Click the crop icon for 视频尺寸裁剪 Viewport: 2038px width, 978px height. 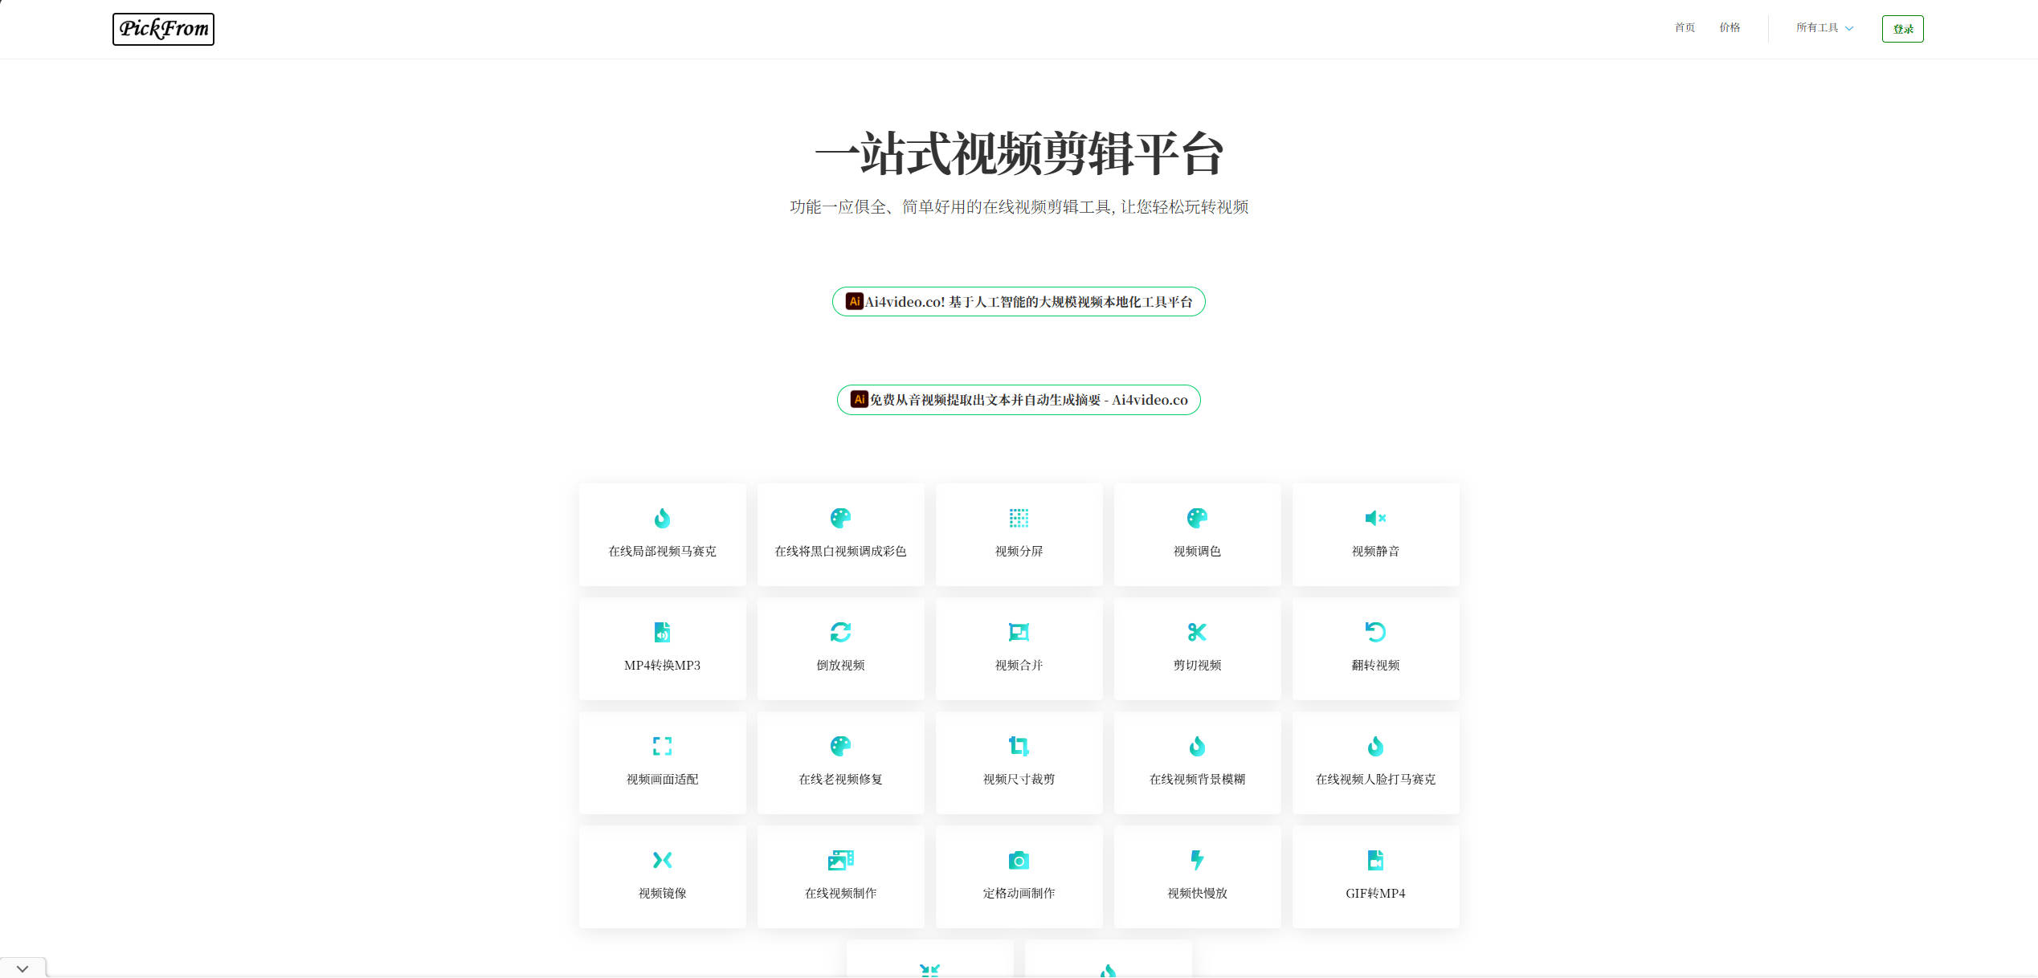[x=1019, y=746]
